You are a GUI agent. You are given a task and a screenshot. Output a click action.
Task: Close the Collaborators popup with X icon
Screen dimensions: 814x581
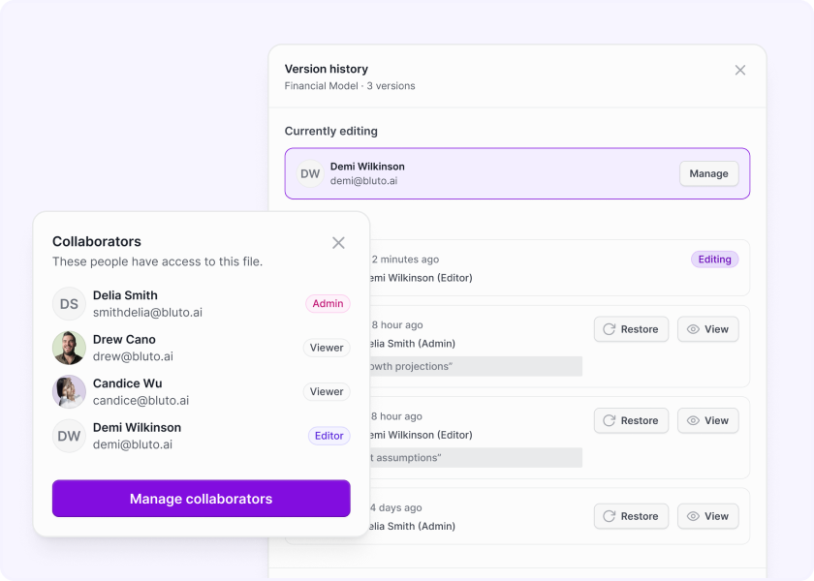(x=338, y=243)
